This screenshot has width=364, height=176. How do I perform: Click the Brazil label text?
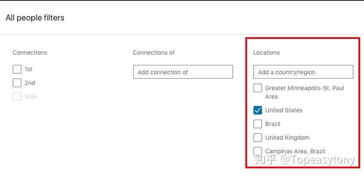tap(273, 124)
